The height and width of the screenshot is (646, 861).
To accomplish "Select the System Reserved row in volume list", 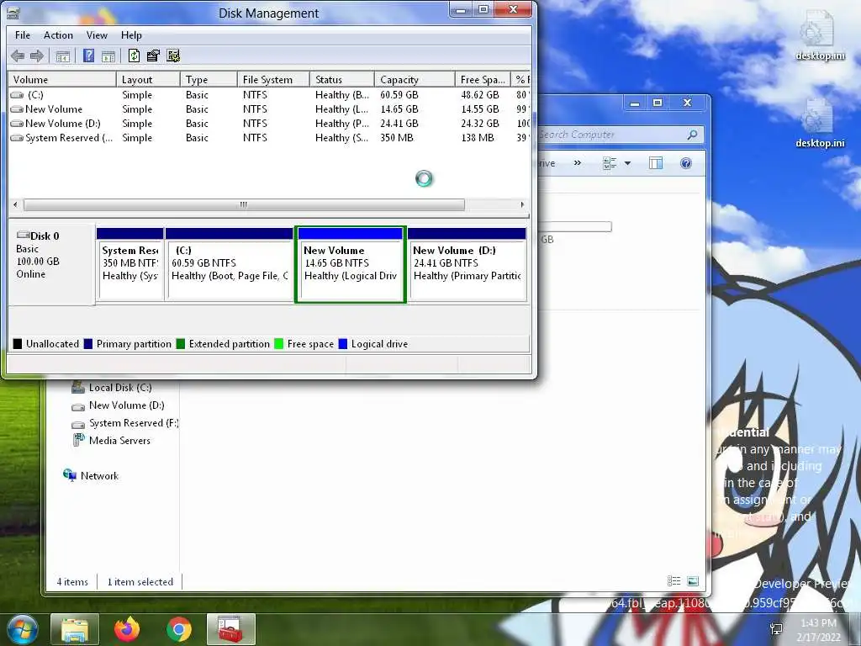I will pos(269,138).
